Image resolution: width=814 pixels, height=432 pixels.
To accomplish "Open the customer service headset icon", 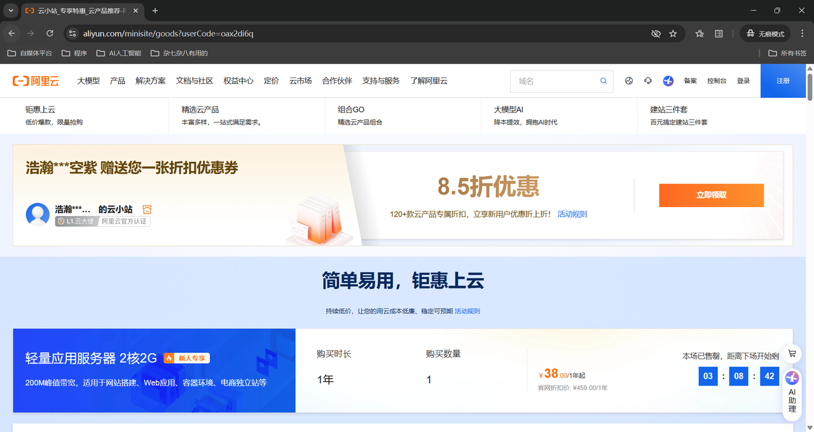I will (x=648, y=81).
